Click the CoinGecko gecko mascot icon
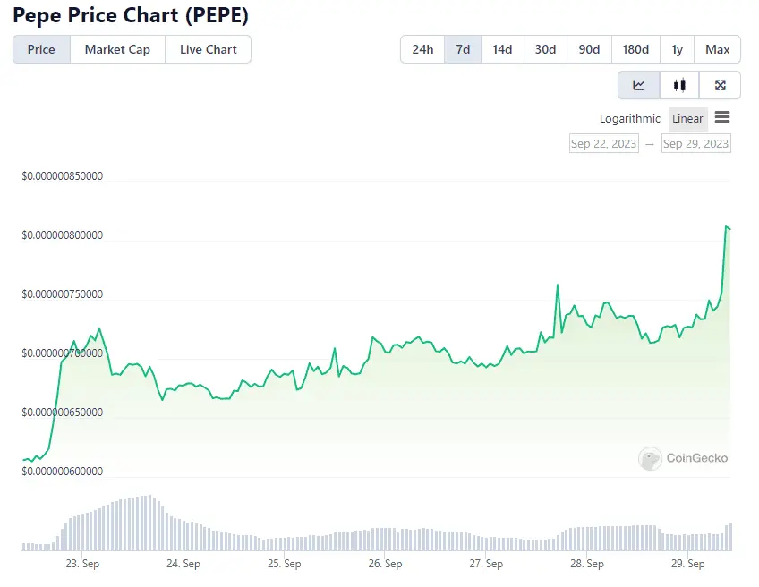The width and height of the screenshot is (759, 587). 648,459
